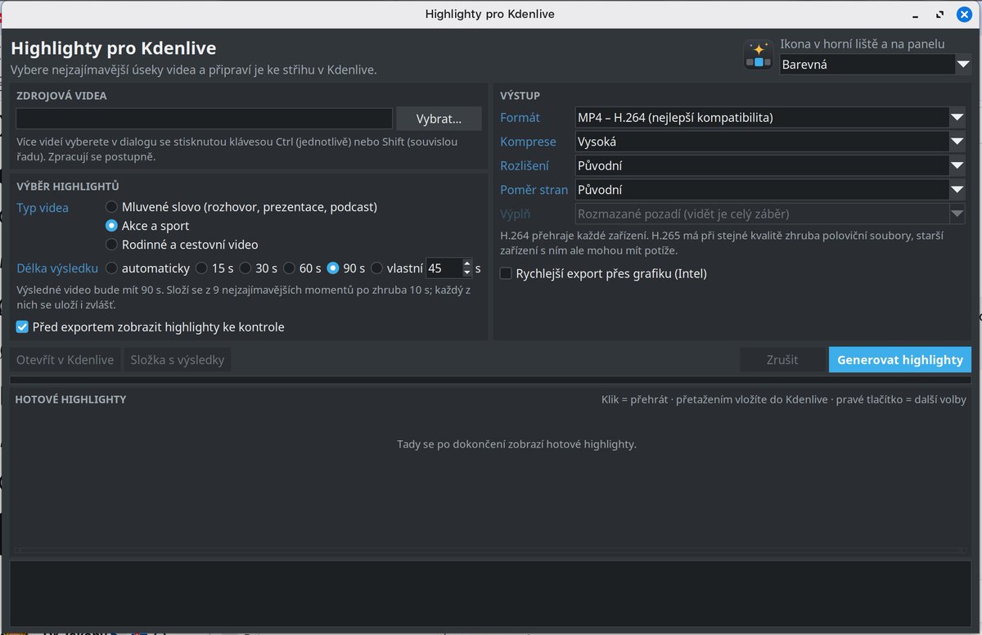Open the Barevná icon style dropdown

tap(875, 65)
